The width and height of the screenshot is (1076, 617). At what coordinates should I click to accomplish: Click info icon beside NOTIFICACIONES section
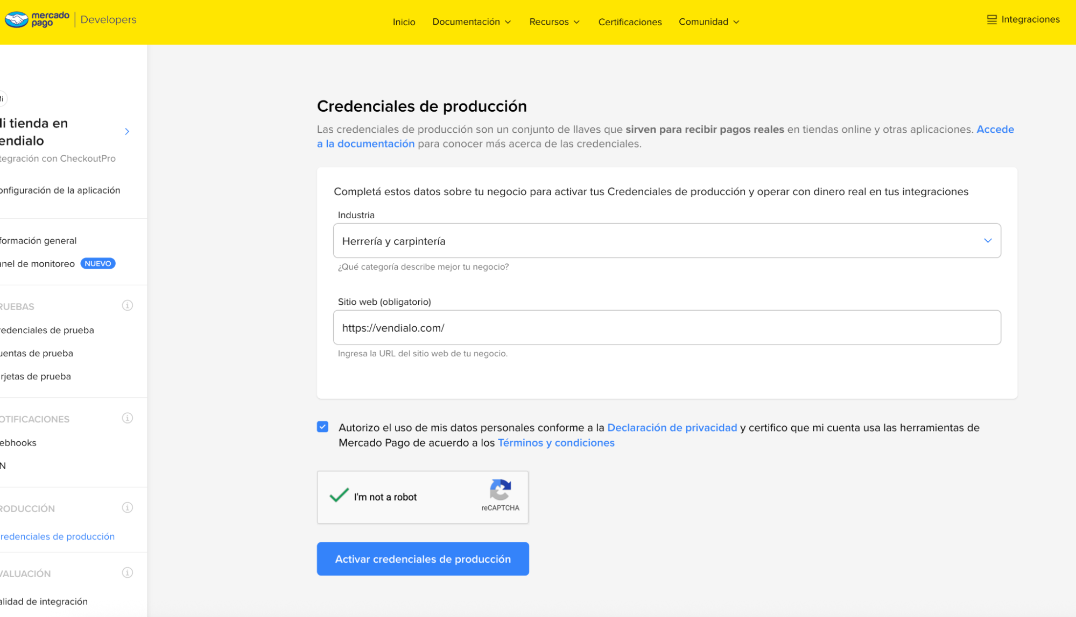click(x=128, y=418)
